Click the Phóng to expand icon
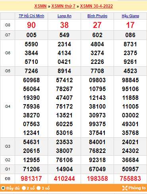The width and height of the screenshot is (147, 194). [x=125, y=188]
